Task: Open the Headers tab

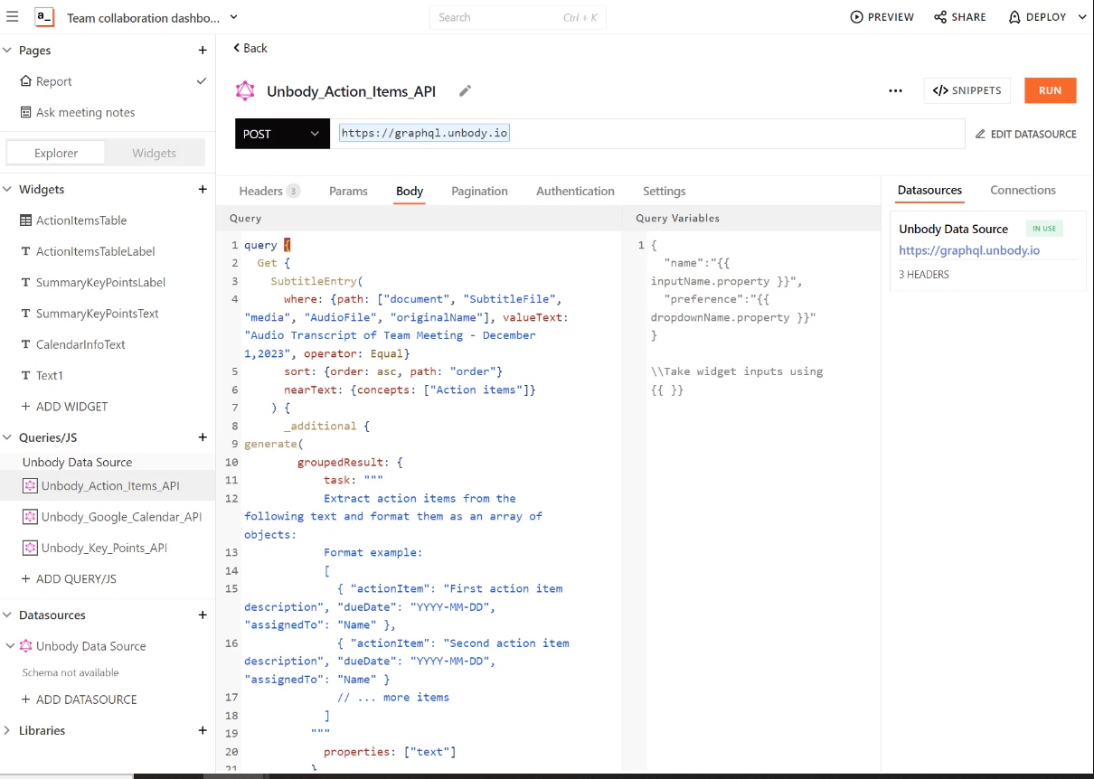Action: point(269,191)
